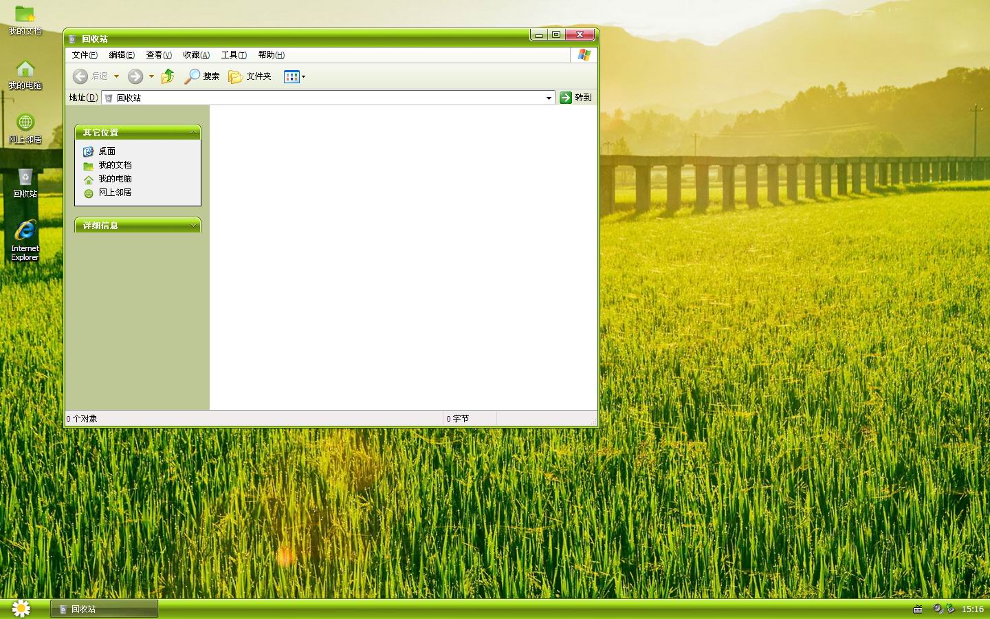Image resolution: width=990 pixels, height=619 pixels.
Task: Click the 桌面 icon in side panel
Action: [x=88, y=151]
